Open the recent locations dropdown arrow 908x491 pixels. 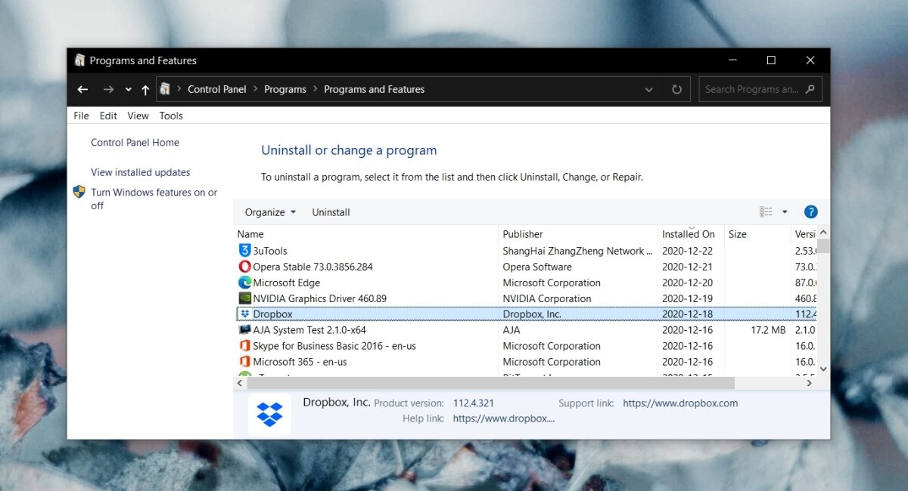[x=129, y=90]
